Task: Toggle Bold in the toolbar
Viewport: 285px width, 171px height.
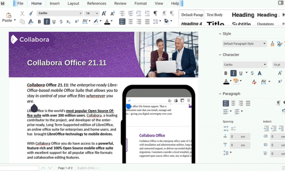Action: [x=39, y=22]
